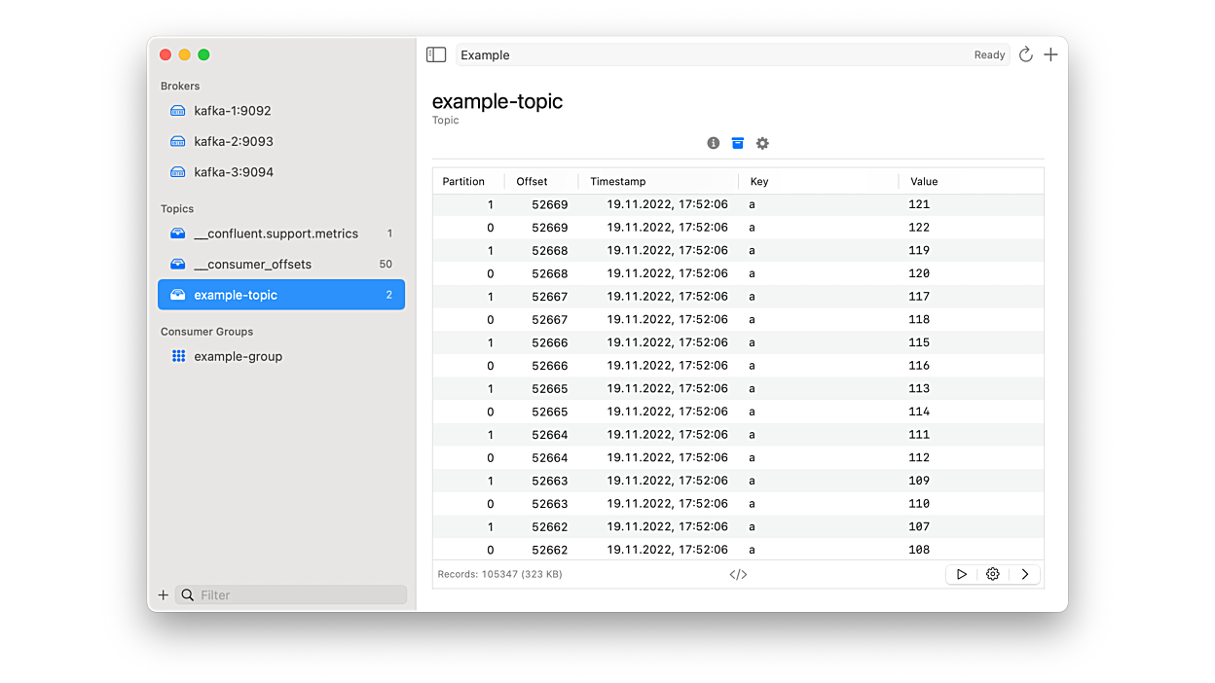Viewport: 1215px width, 683px height.
Task: Select the record with value 107
Action: pyautogui.click(x=738, y=526)
